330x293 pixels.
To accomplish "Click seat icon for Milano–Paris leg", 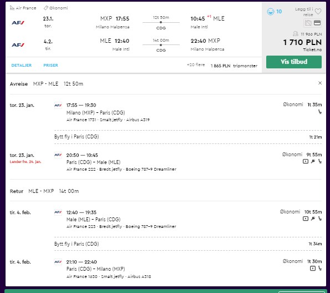I will pyautogui.click(x=320, y=112).
